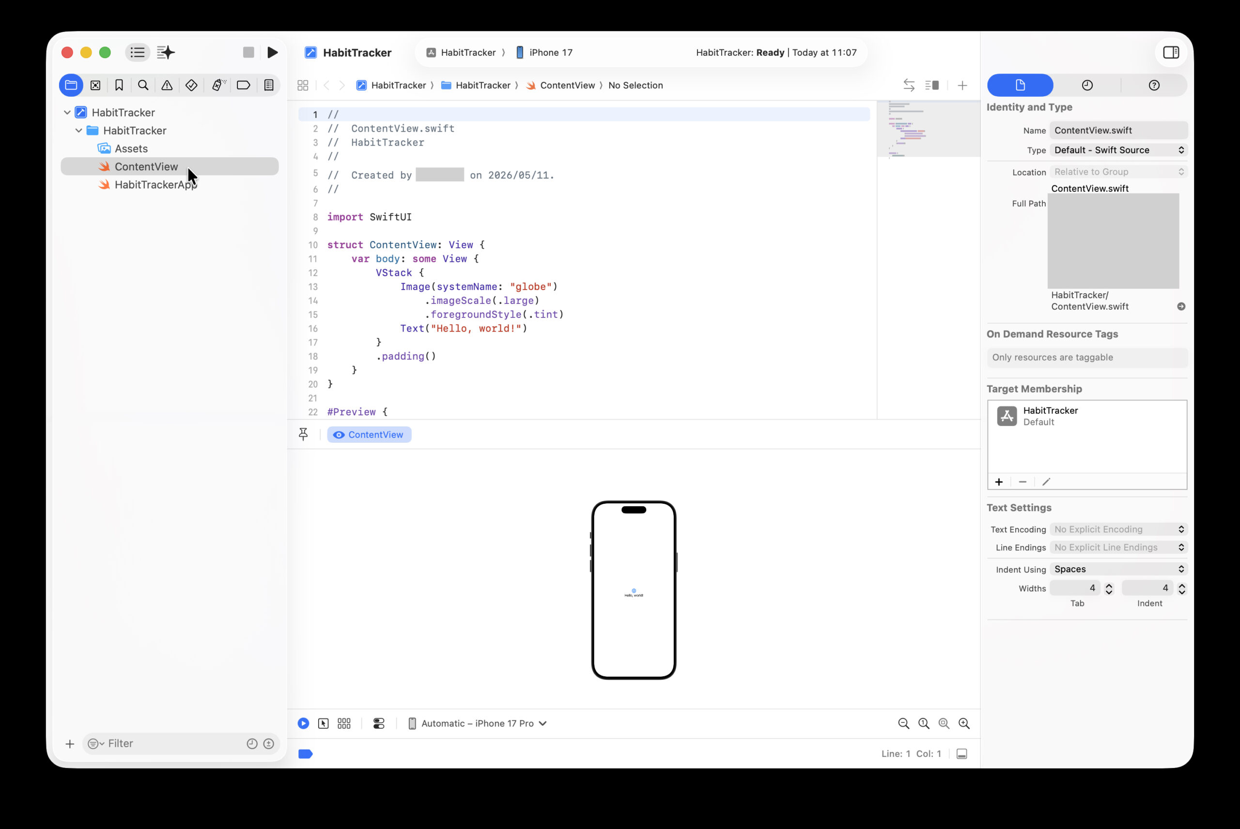Remove the selected target membership
The height and width of the screenshot is (829, 1240).
pos(1023,482)
